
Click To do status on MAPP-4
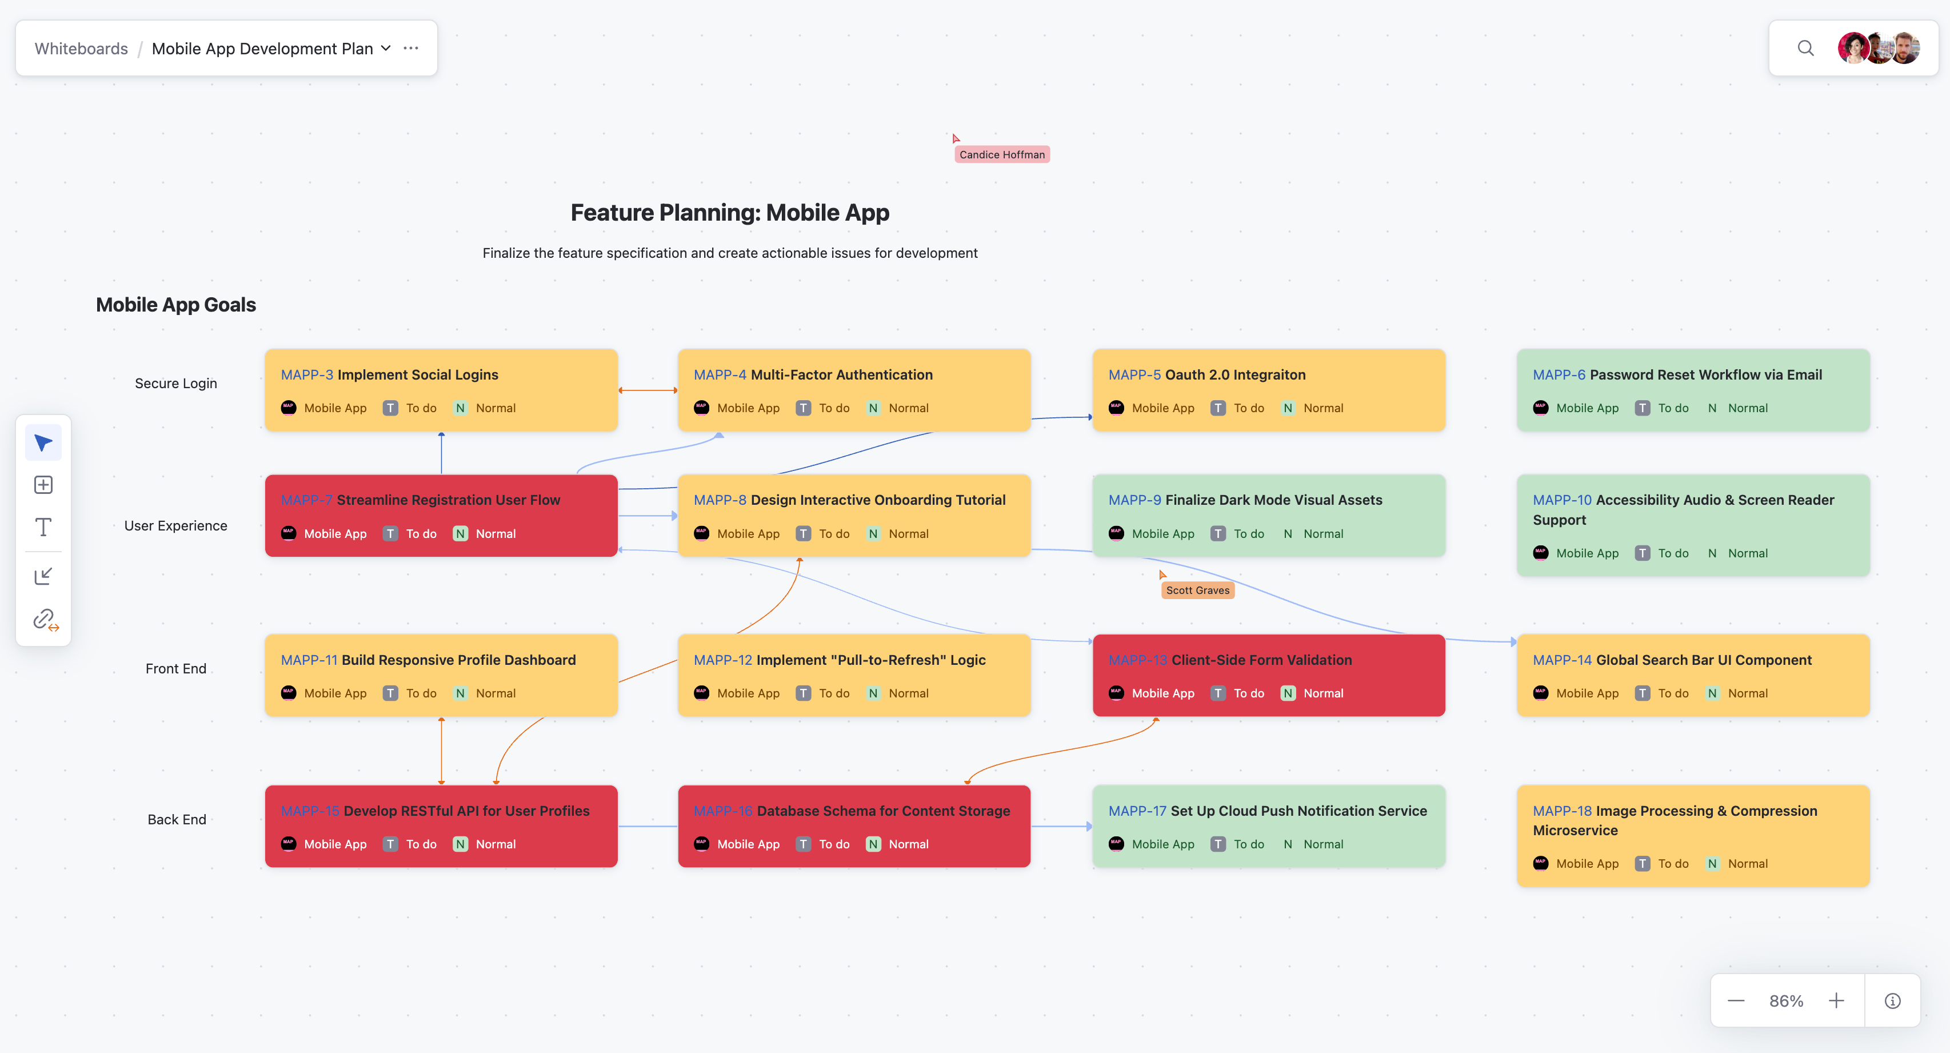click(833, 408)
